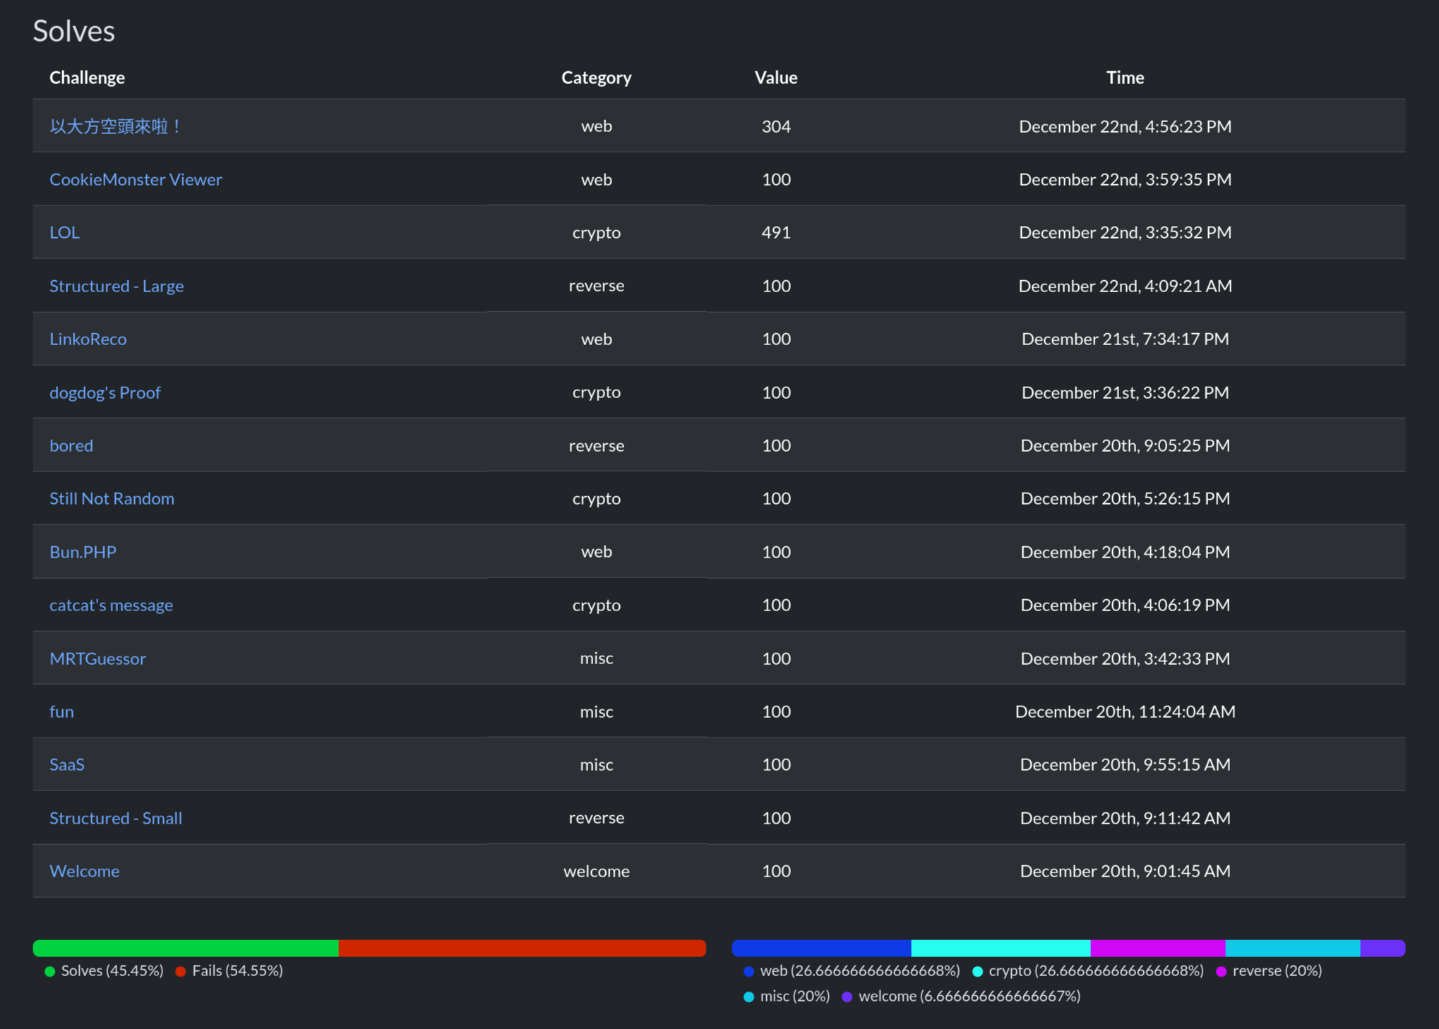The height and width of the screenshot is (1029, 1439).
Task: Click the Still Not Random link
Action: (112, 498)
